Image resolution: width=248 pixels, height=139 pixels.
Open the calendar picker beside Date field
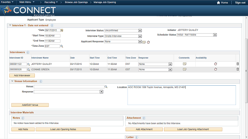[x=62, y=30]
